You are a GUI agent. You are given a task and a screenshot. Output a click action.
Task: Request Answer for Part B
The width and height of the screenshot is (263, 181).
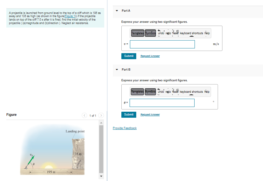tap(150, 115)
